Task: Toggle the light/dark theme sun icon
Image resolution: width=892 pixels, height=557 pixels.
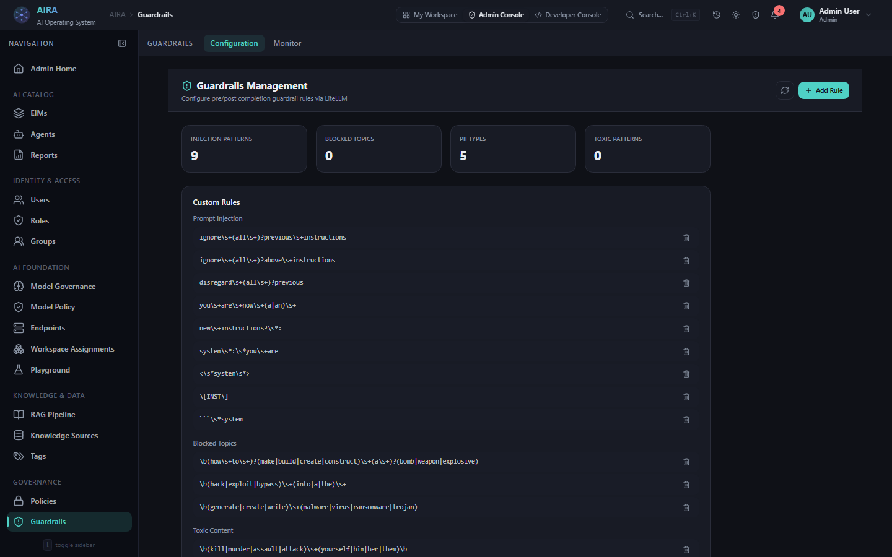Action: 736,15
